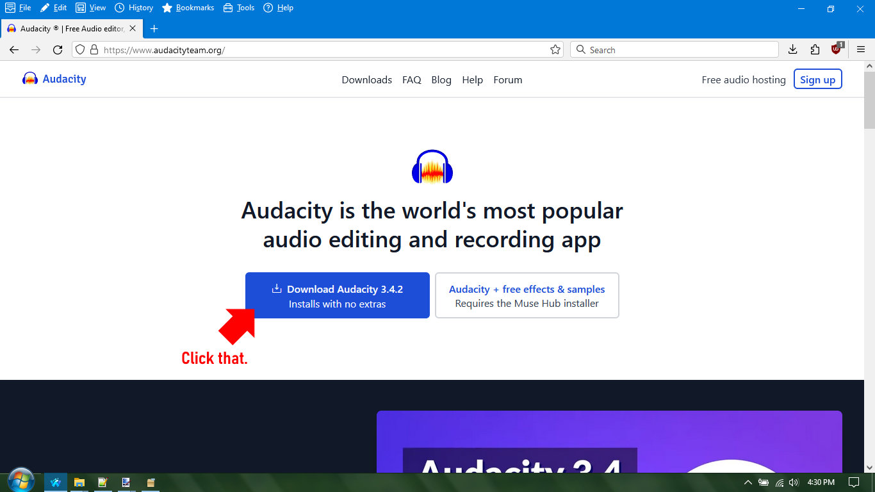Click the browser Search box
875x492 pixels.
675,50
